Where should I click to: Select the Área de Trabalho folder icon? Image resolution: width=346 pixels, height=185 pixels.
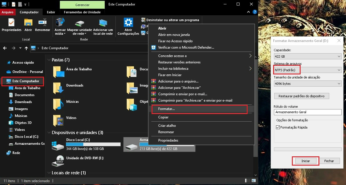pos(59,72)
